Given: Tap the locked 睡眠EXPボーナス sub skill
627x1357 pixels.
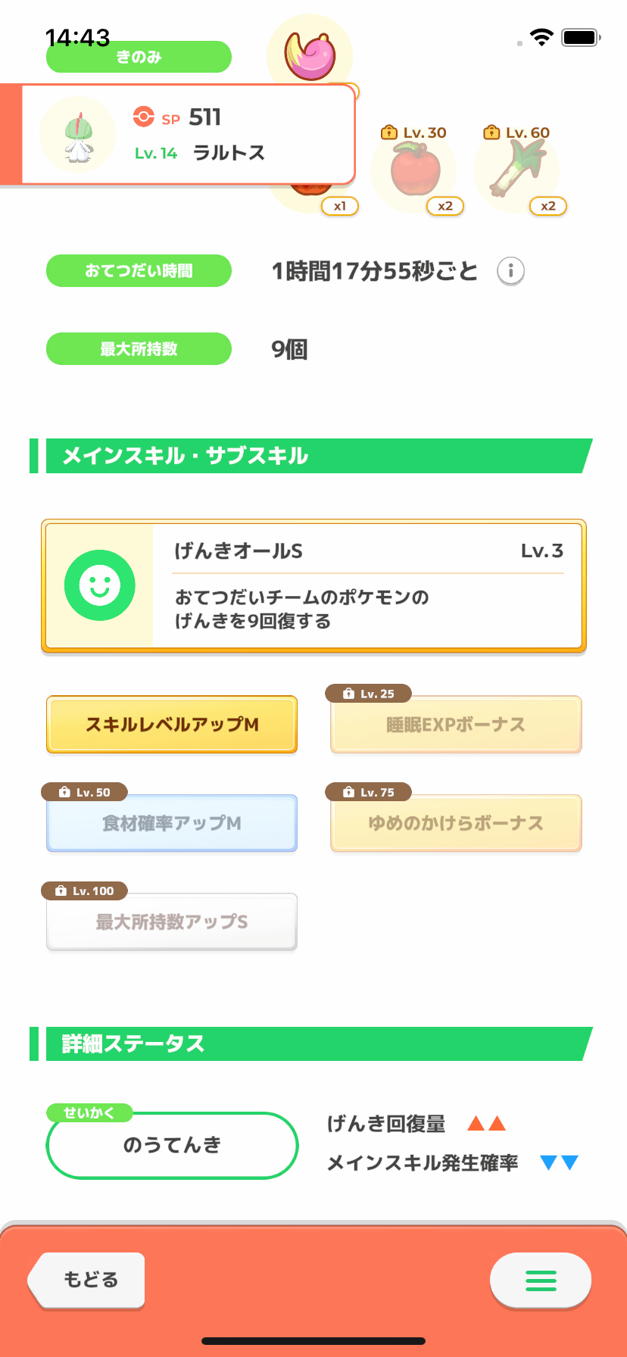Looking at the screenshot, I should tap(456, 725).
